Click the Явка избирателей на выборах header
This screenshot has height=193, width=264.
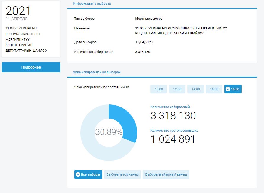coord(97,72)
